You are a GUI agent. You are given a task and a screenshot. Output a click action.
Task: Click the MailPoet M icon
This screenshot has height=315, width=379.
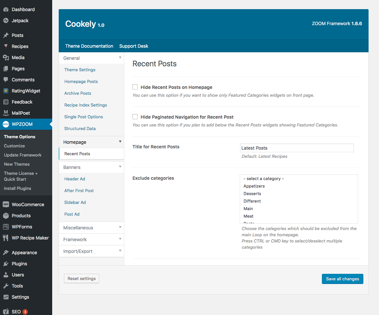(x=6, y=113)
